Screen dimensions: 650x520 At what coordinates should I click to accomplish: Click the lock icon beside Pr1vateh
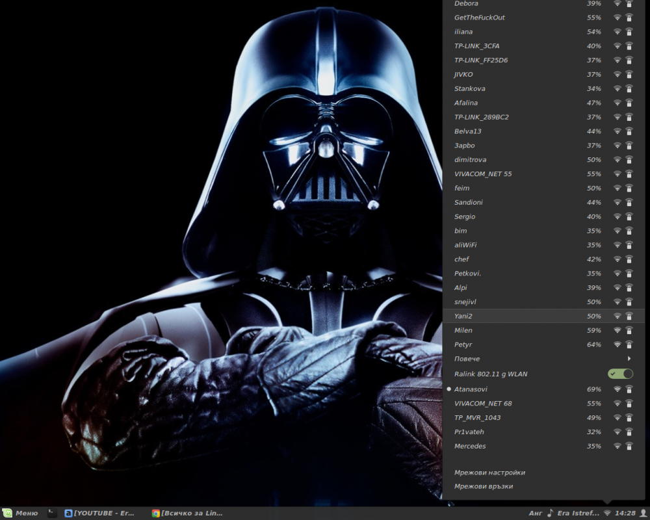coord(629,432)
